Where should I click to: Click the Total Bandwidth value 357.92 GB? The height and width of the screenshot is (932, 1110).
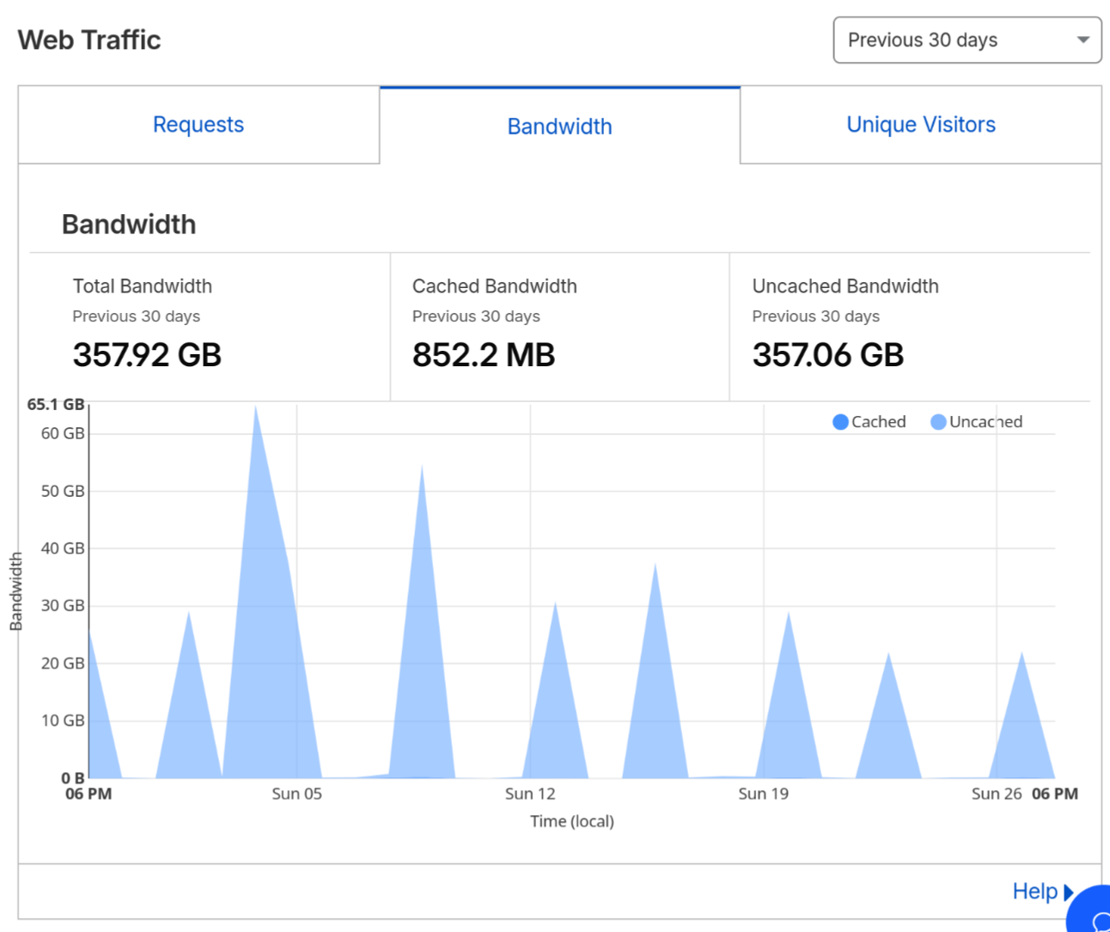click(x=147, y=355)
